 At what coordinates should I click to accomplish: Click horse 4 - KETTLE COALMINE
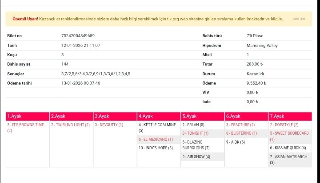(157, 128)
